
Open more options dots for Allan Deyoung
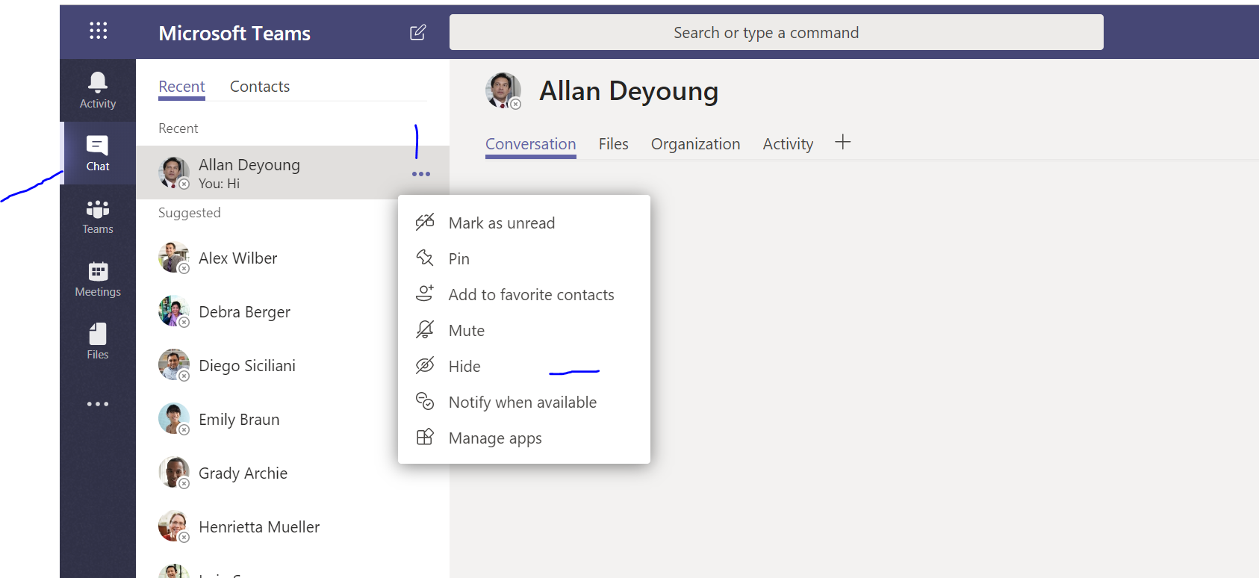click(x=421, y=174)
